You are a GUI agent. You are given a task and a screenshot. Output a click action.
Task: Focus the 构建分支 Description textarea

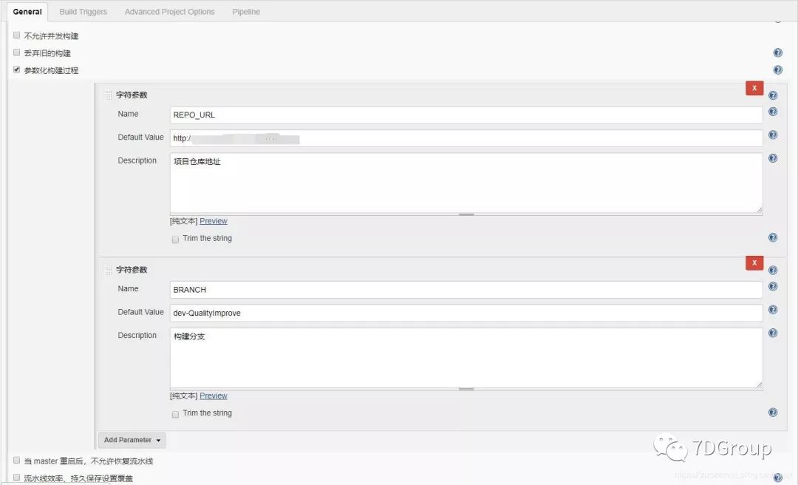[x=466, y=358]
